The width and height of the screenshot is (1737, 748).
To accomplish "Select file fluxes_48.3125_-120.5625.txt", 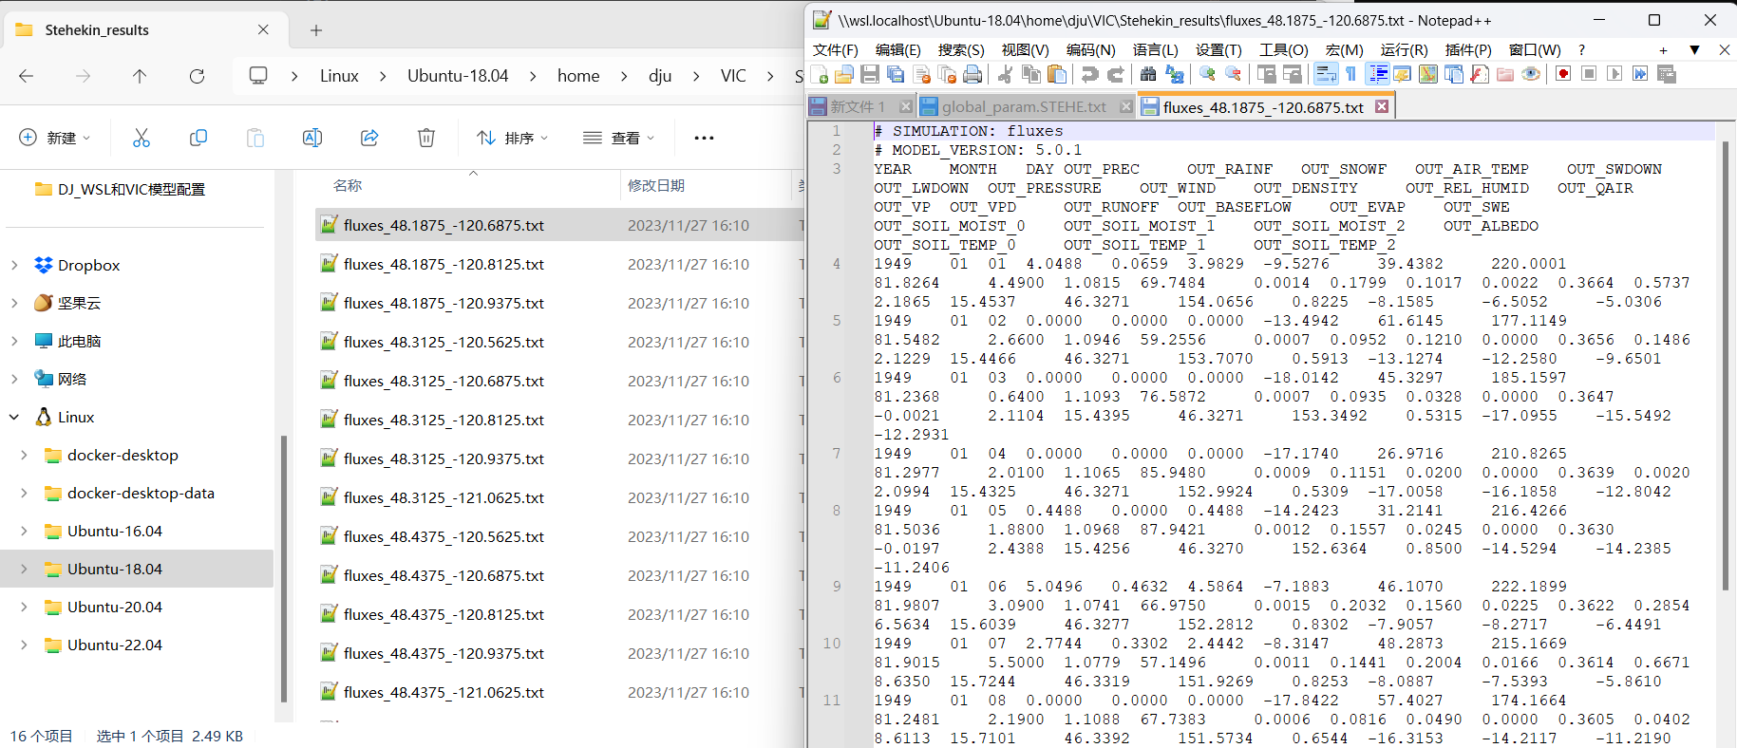I will [444, 342].
